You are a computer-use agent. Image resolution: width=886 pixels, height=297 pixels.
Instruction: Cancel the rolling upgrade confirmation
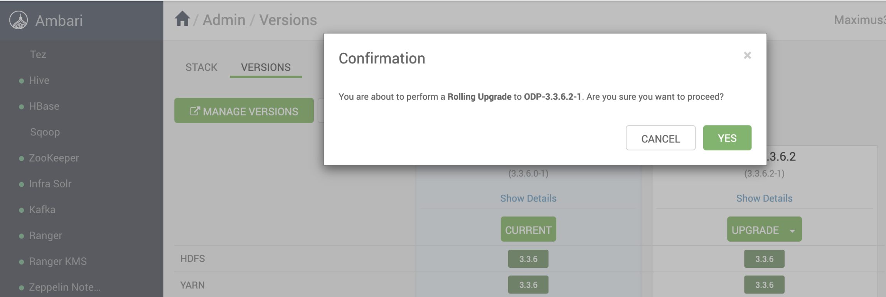(660, 138)
